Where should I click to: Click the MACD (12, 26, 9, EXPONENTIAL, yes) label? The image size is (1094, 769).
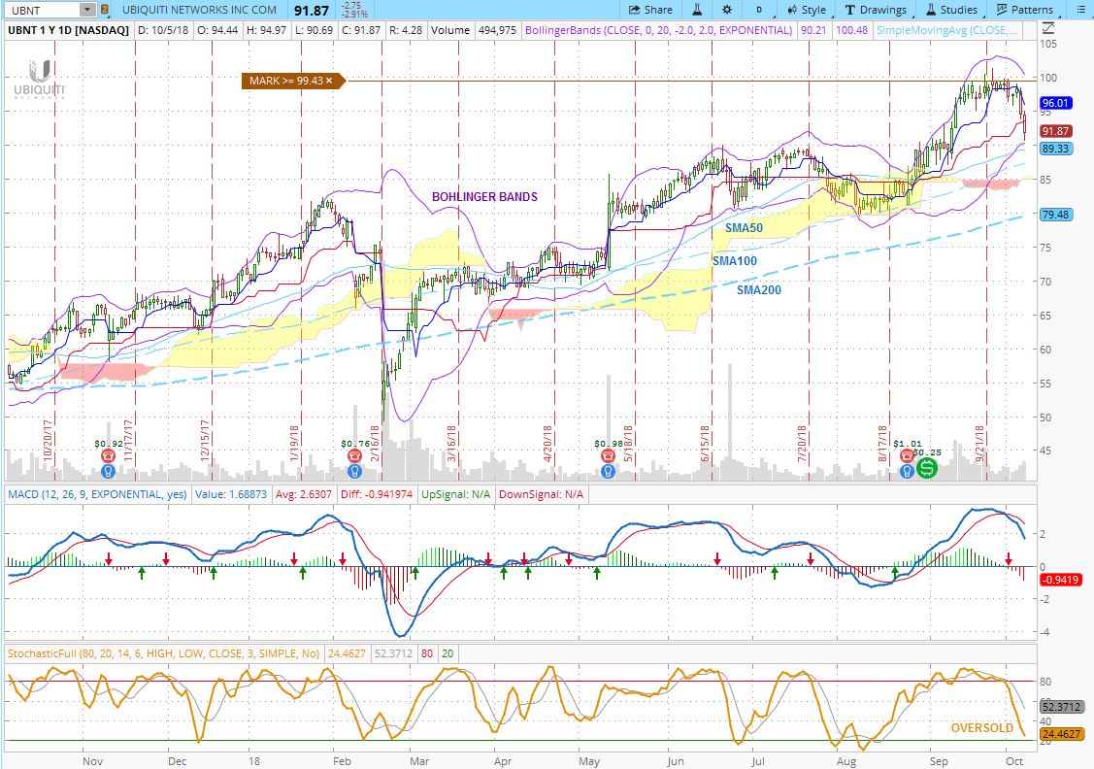97,494
